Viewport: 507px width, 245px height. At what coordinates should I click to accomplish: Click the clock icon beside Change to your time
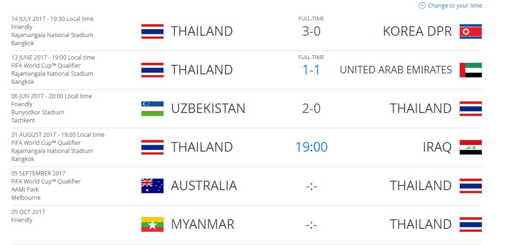422,6
